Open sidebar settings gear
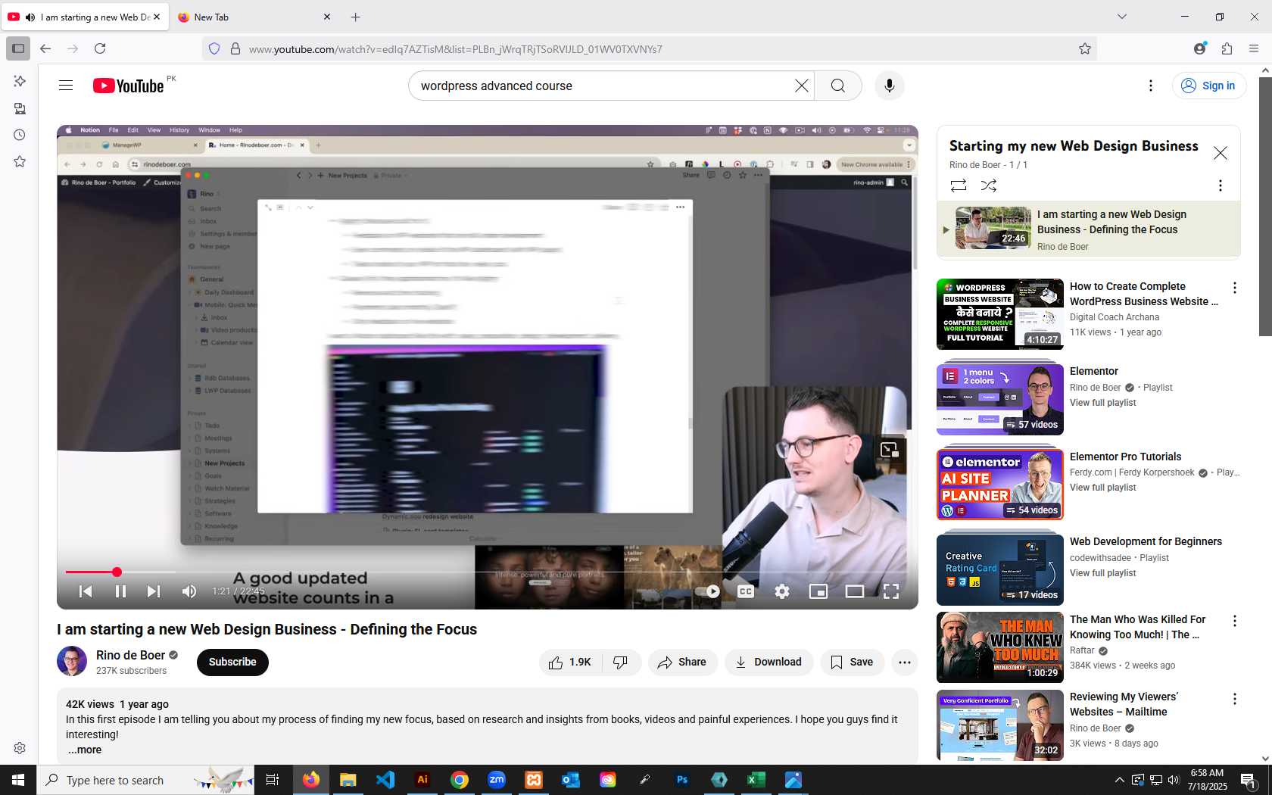 [x=20, y=748]
